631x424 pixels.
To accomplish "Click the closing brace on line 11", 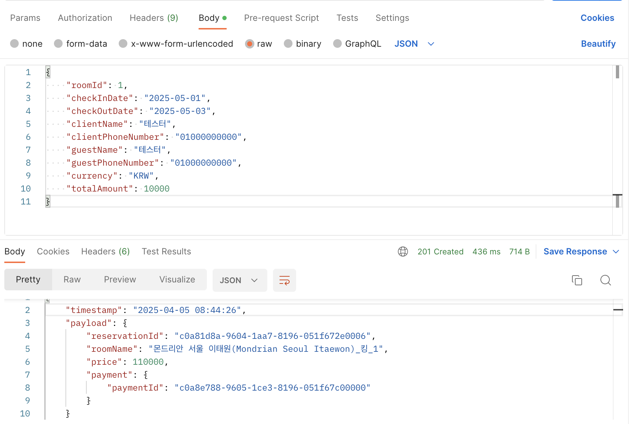I will [48, 202].
